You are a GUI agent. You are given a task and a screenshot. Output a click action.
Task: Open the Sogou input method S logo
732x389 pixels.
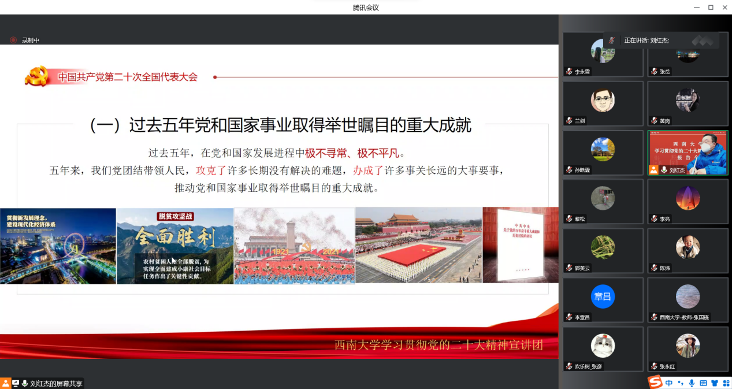click(655, 382)
